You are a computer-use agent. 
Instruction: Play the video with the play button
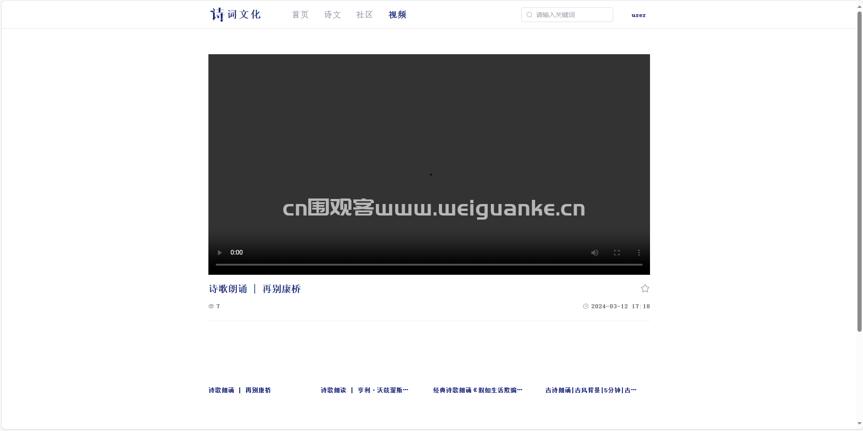point(219,253)
